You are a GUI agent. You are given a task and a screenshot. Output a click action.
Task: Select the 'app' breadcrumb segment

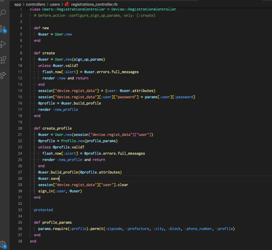point(18,4)
